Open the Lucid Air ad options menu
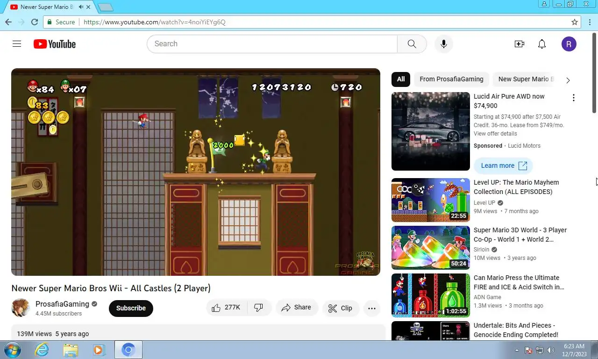The height and width of the screenshot is (359, 598). 573,98
